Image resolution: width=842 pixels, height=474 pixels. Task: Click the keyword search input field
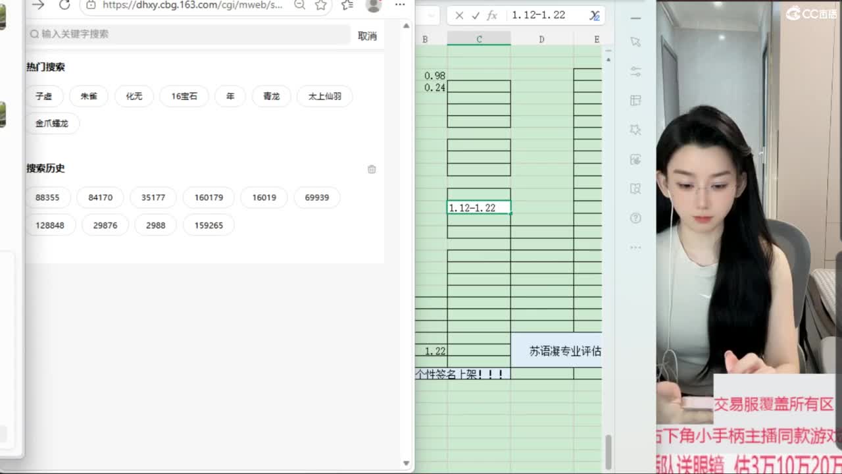188,34
